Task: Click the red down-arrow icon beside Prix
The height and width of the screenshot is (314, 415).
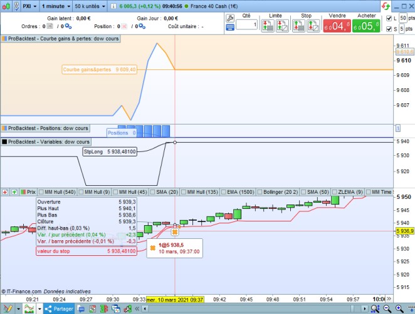Action: (5, 192)
